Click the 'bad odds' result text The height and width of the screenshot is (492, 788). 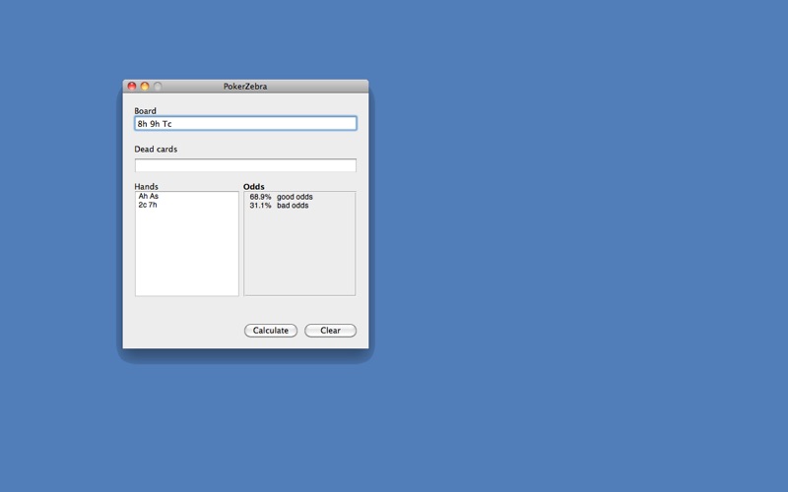tap(293, 206)
